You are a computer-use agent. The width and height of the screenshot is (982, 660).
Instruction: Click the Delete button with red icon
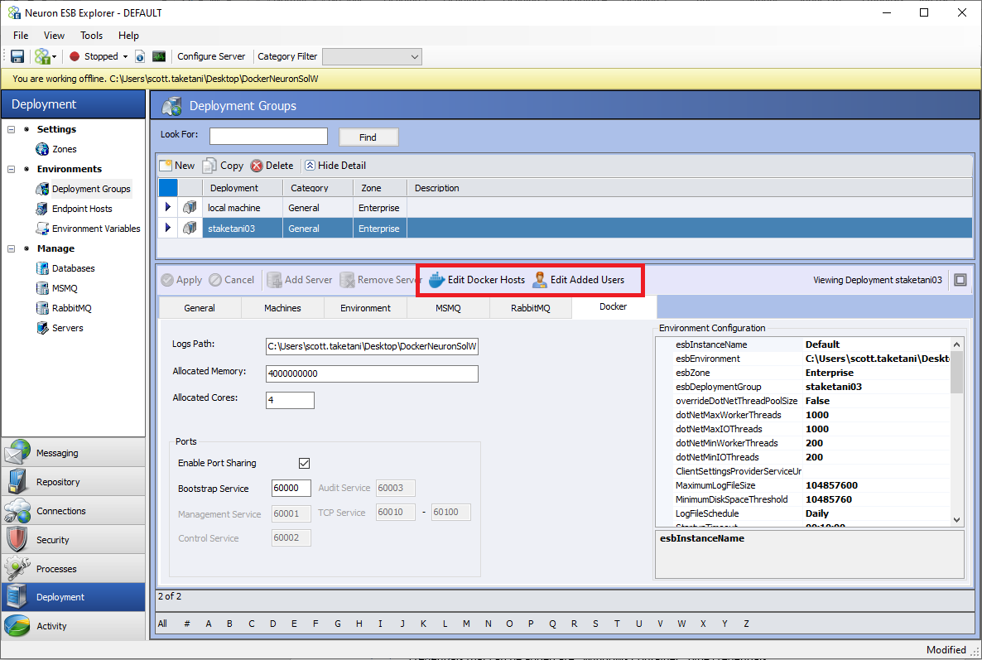272,166
